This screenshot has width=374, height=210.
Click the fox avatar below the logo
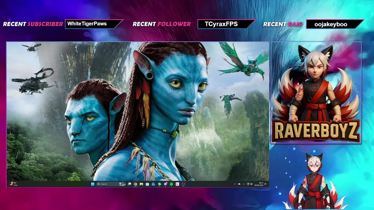tap(315, 181)
